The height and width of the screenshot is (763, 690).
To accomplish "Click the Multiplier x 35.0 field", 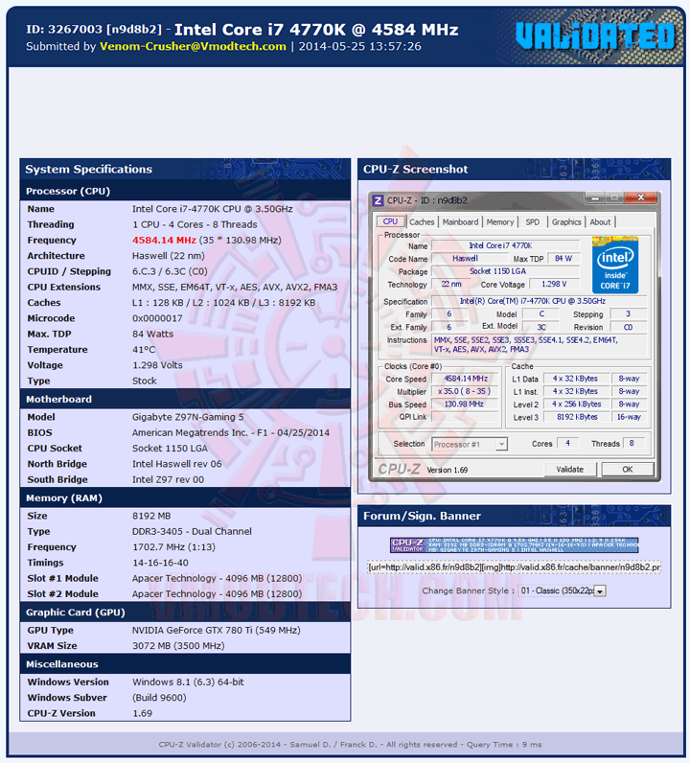I will tap(465, 391).
